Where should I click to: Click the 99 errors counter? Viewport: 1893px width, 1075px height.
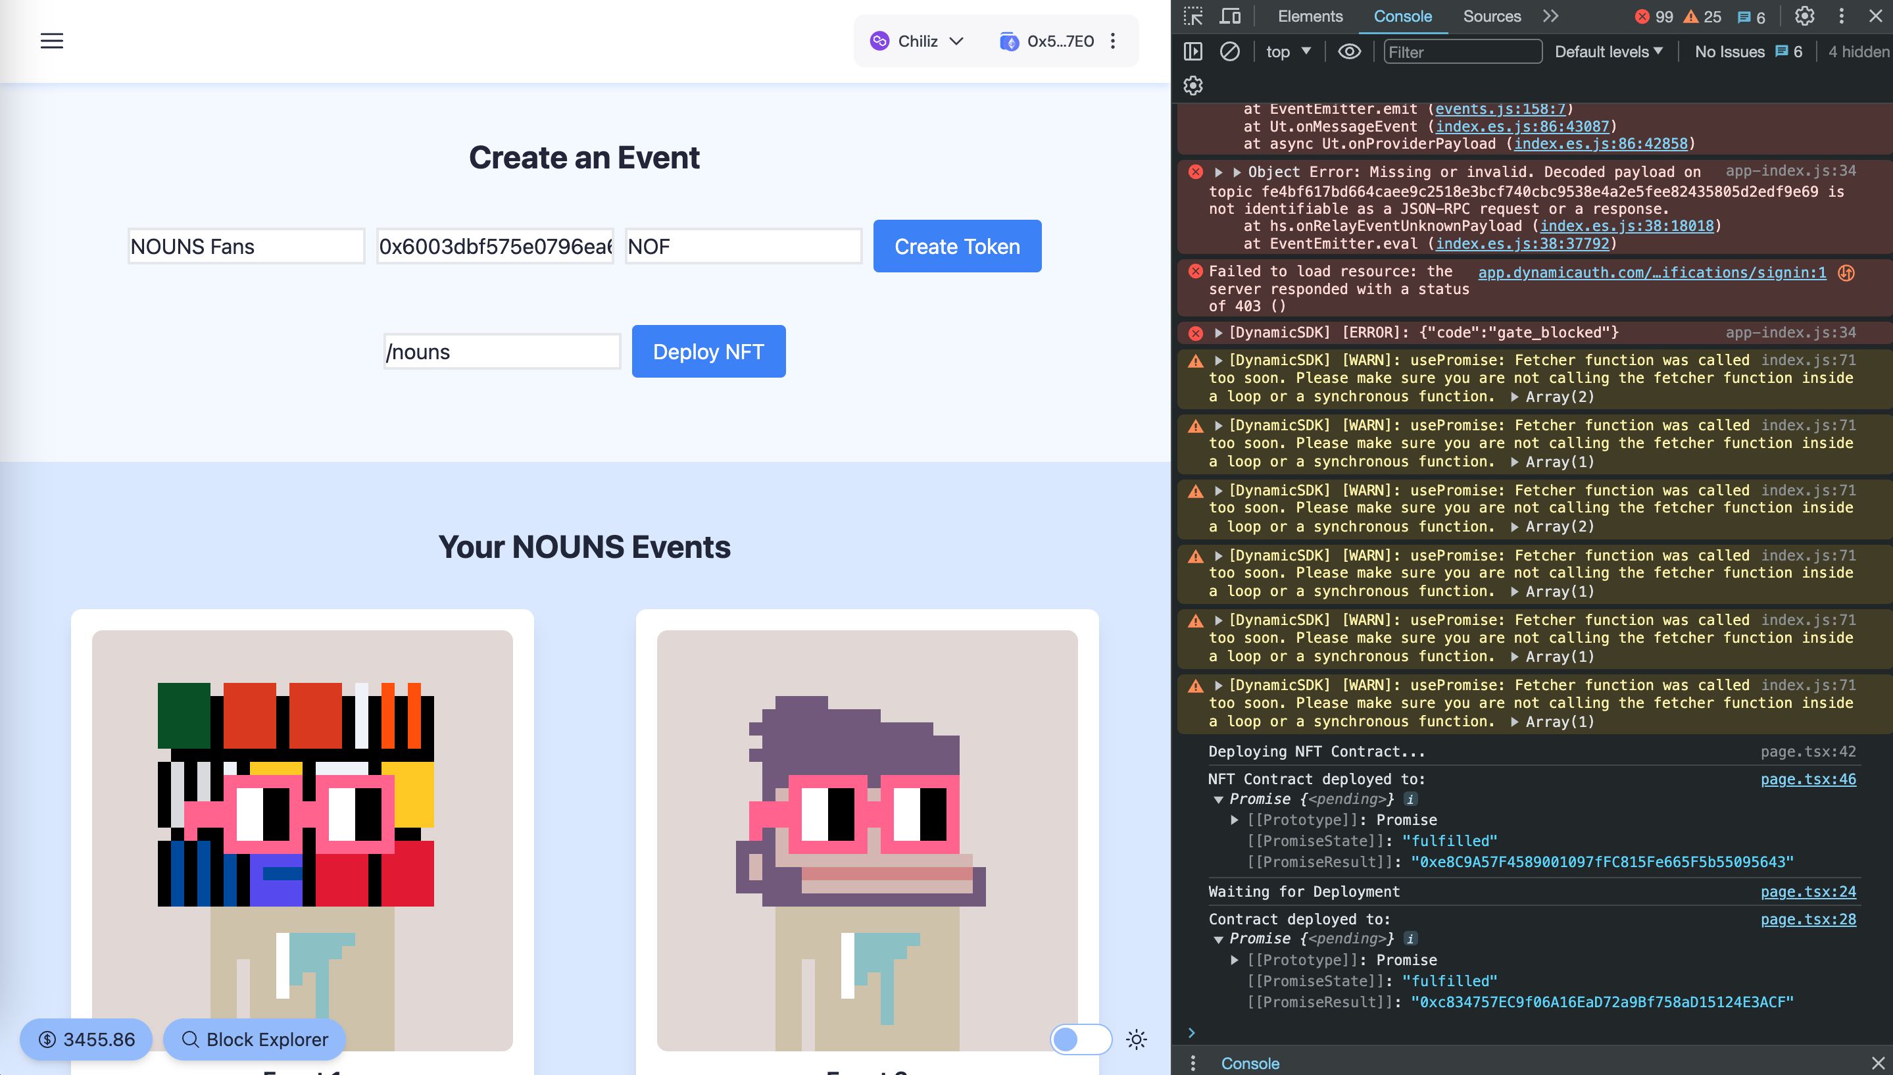coord(1654,17)
